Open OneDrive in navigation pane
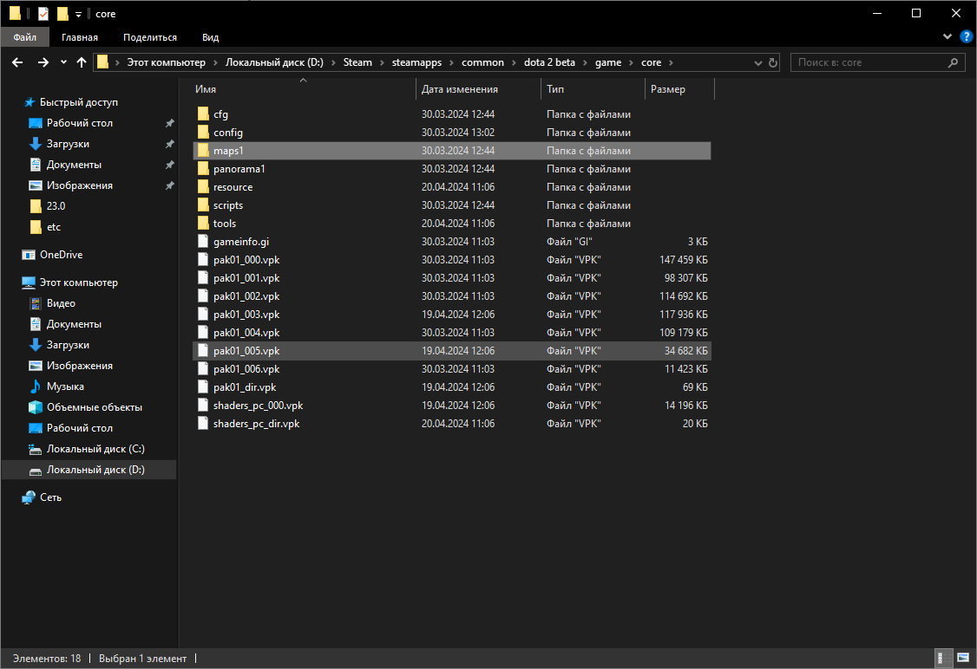This screenshot has width=977, height=669. 61,255
